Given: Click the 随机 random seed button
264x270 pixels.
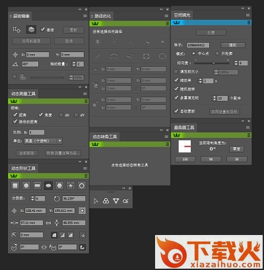Looking at the screenshot, I should click(233, 45).
